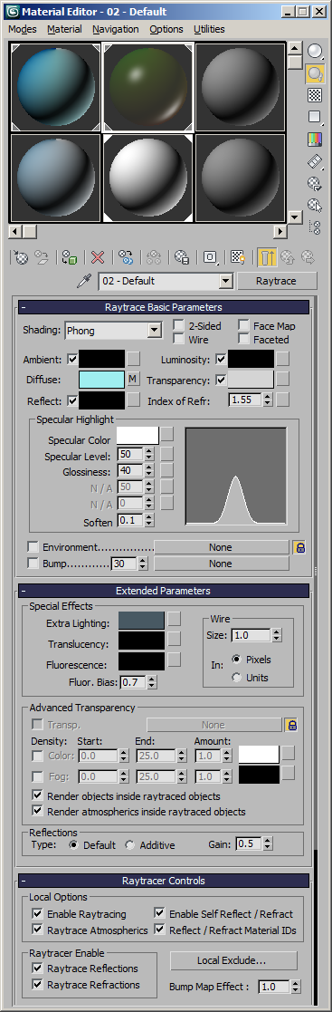
Task: Open the Utilities menu
Action: 210,29
